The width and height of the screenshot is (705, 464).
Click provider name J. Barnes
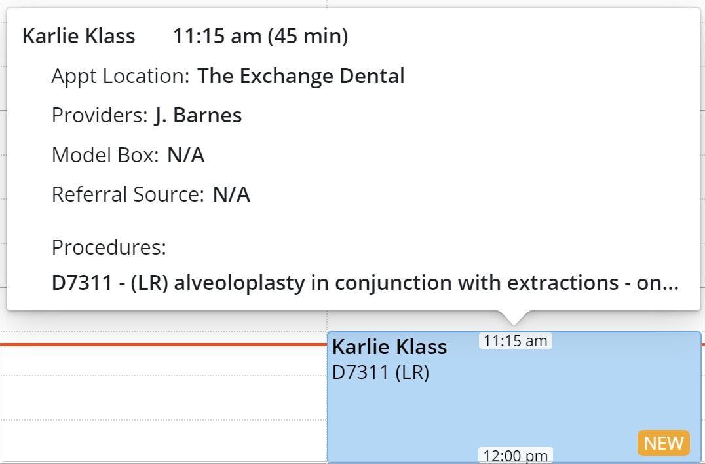(198, 116)
